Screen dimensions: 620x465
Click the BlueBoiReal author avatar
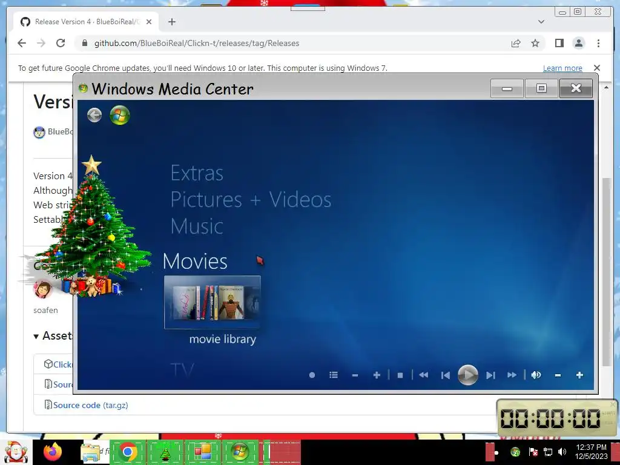39,132
